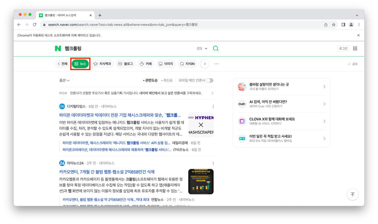Select the 뉴스 tab
378x224 pixels.
point(80,64)
